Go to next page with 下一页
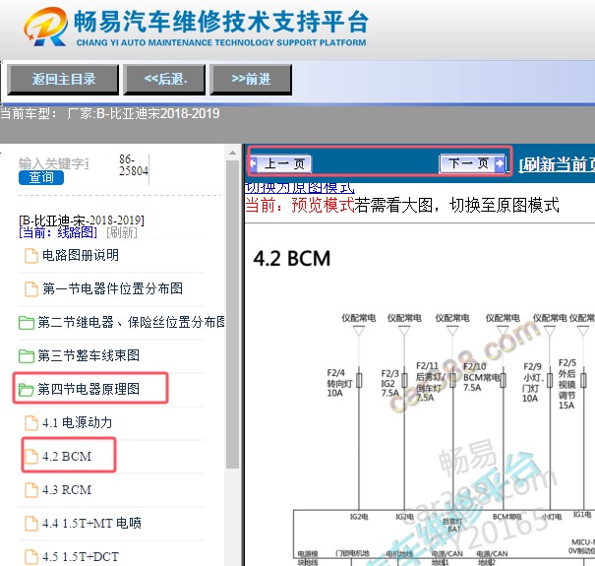 click(x=472, y=163)
